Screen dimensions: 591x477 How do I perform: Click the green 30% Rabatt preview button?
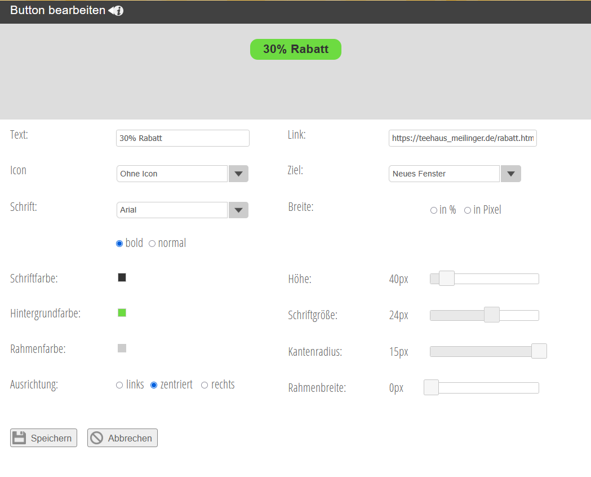pyautogui.click(x=295, y=50)
